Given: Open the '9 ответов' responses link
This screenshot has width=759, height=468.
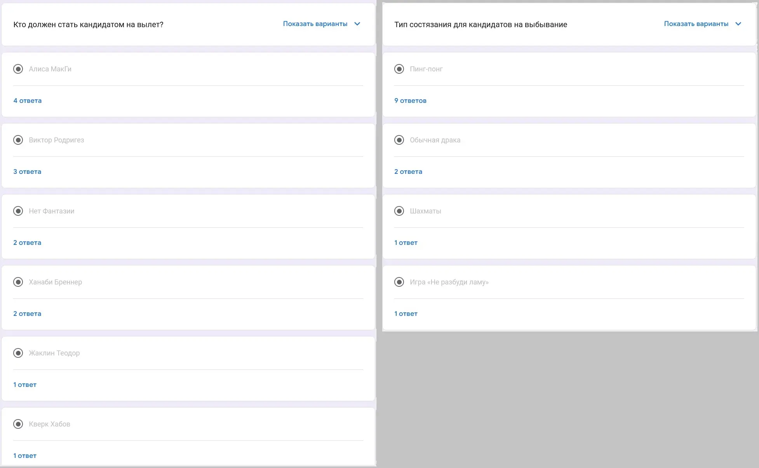Looking at the screenshot, I should click(x=410, y=101).
